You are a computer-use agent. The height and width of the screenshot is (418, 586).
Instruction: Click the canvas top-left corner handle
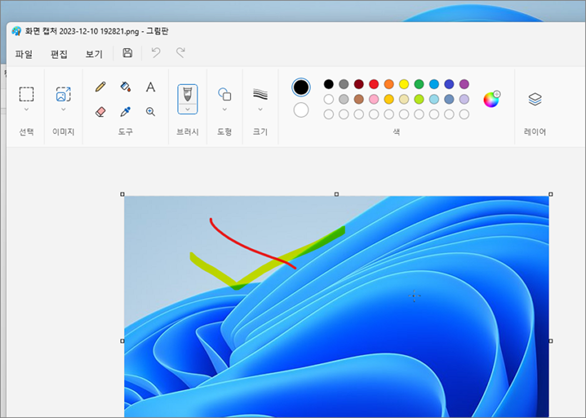click(x=123, y=194)
